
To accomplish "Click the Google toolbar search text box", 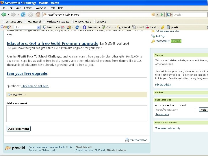I will click(25, 27).
